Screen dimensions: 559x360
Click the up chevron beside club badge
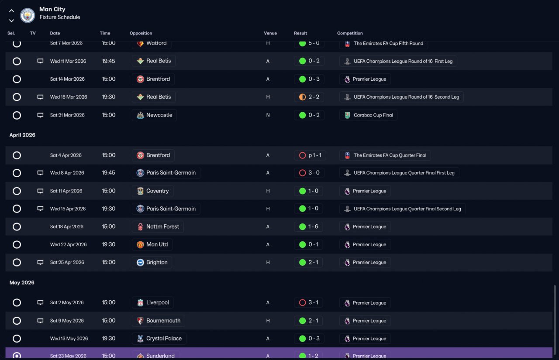pyautogui.click(x=11, y=11)
